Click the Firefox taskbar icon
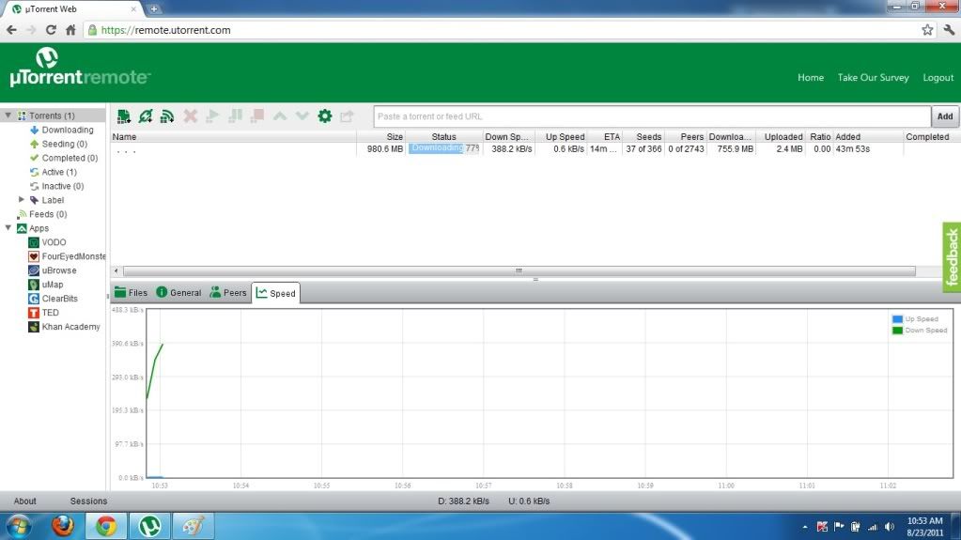This screenshot has width=961, height=540. click(x=63, y=526)
